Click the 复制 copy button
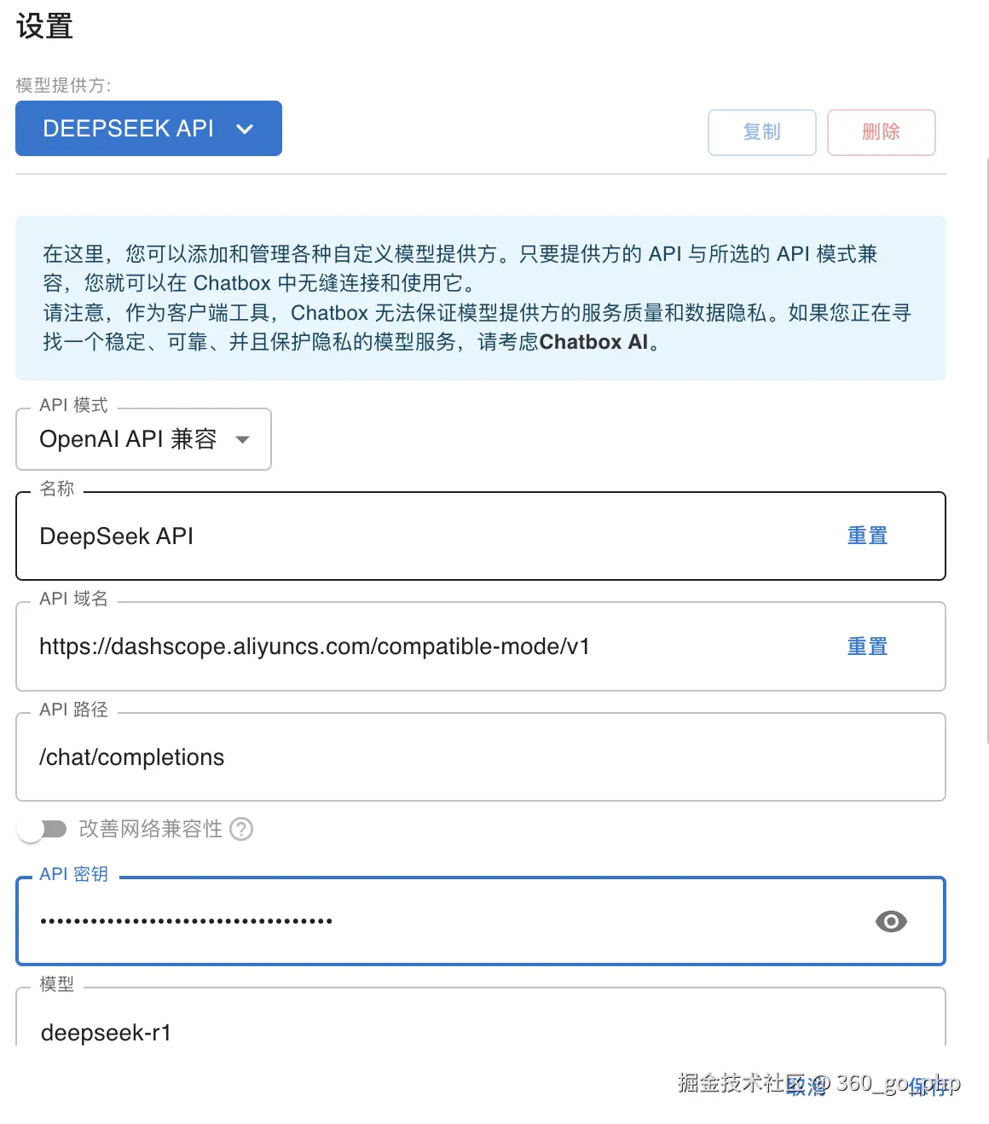The image size is (989, 1124). 762,132
